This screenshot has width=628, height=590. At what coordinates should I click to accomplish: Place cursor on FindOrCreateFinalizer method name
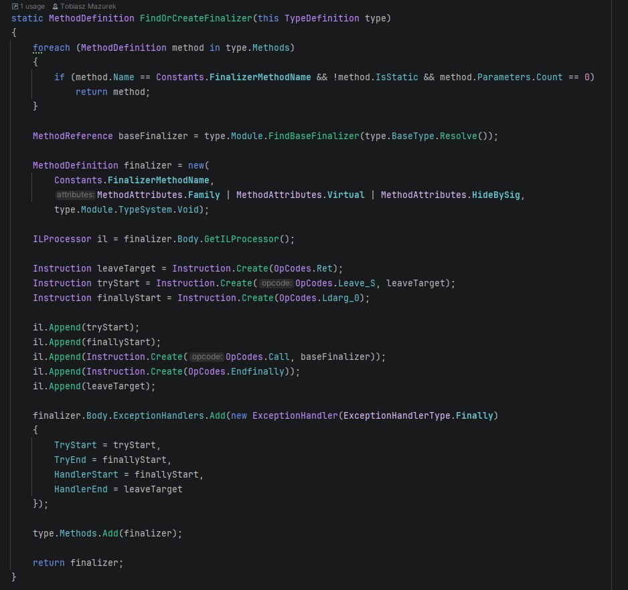(196, 19)
